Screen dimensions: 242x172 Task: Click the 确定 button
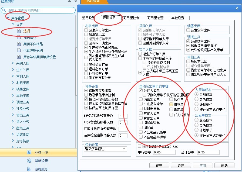[x=159, y=166]
